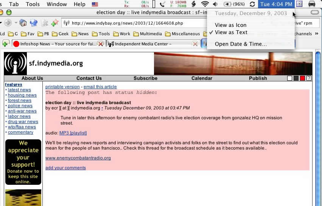Click the question mark theme help box

click(x=309, y=78)
